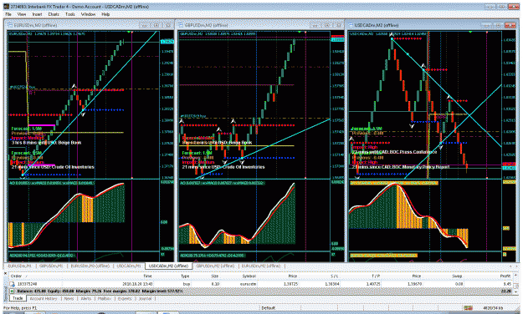Open the File menu

pos(8,14)
